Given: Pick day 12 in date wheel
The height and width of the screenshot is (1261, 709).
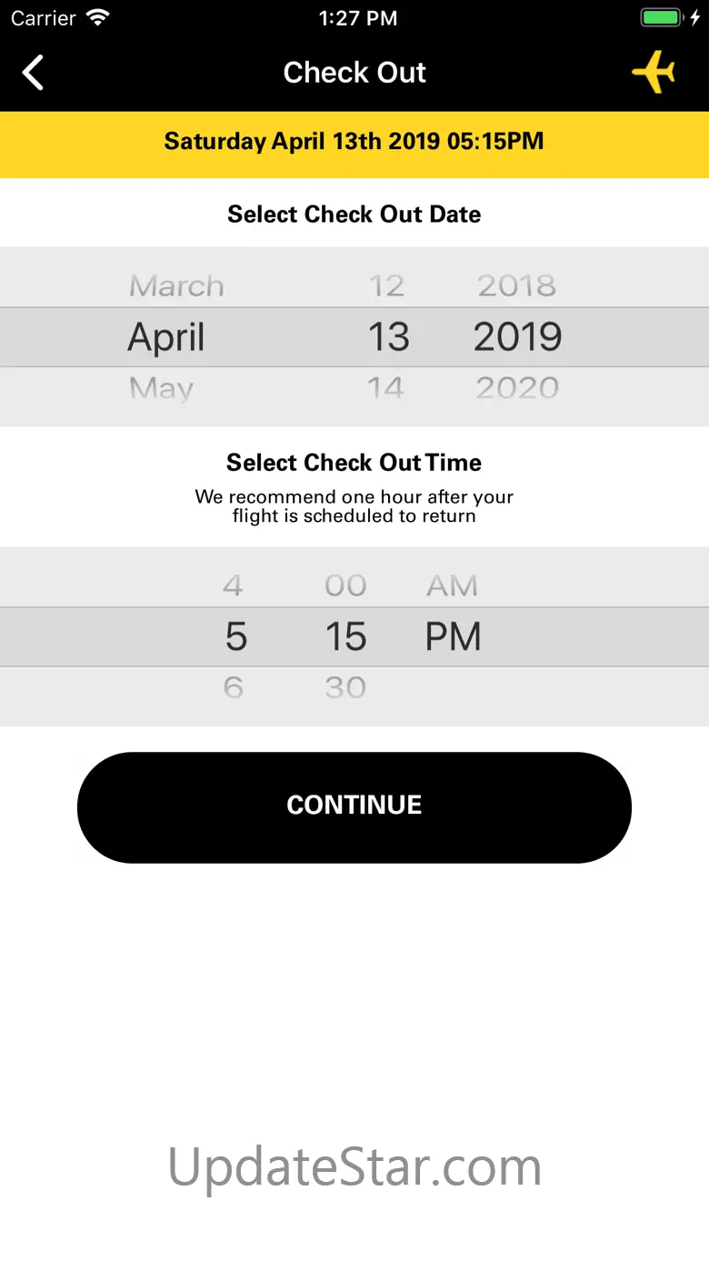Looking at the screenshot, I should (x=386, y=285).
